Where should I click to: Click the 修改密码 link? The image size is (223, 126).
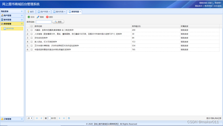(208, 6)
